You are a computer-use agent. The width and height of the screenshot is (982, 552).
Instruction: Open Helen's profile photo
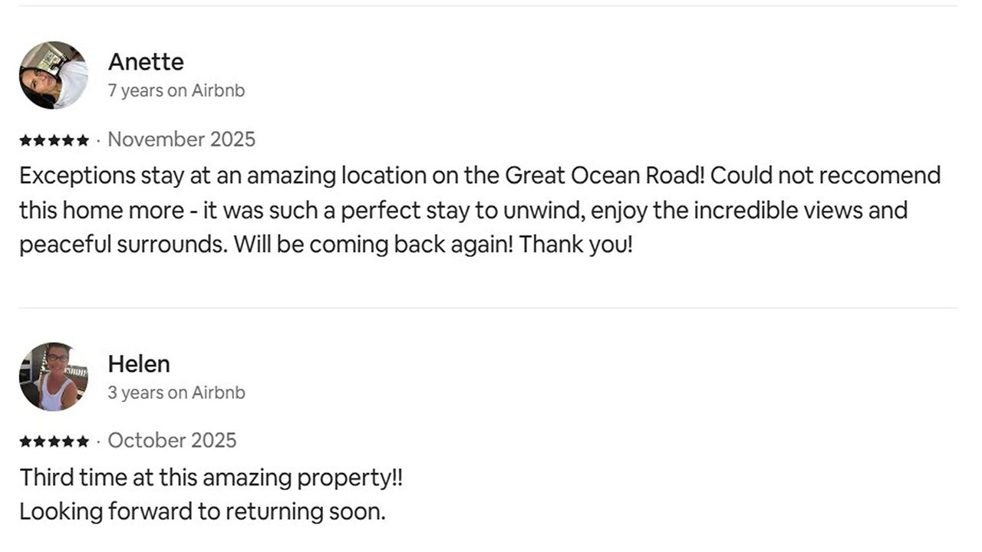coord(54,376)
